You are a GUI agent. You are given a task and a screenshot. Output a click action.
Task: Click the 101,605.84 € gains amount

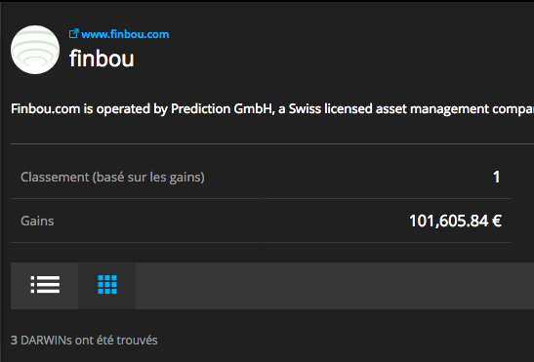tap(455, 221)
